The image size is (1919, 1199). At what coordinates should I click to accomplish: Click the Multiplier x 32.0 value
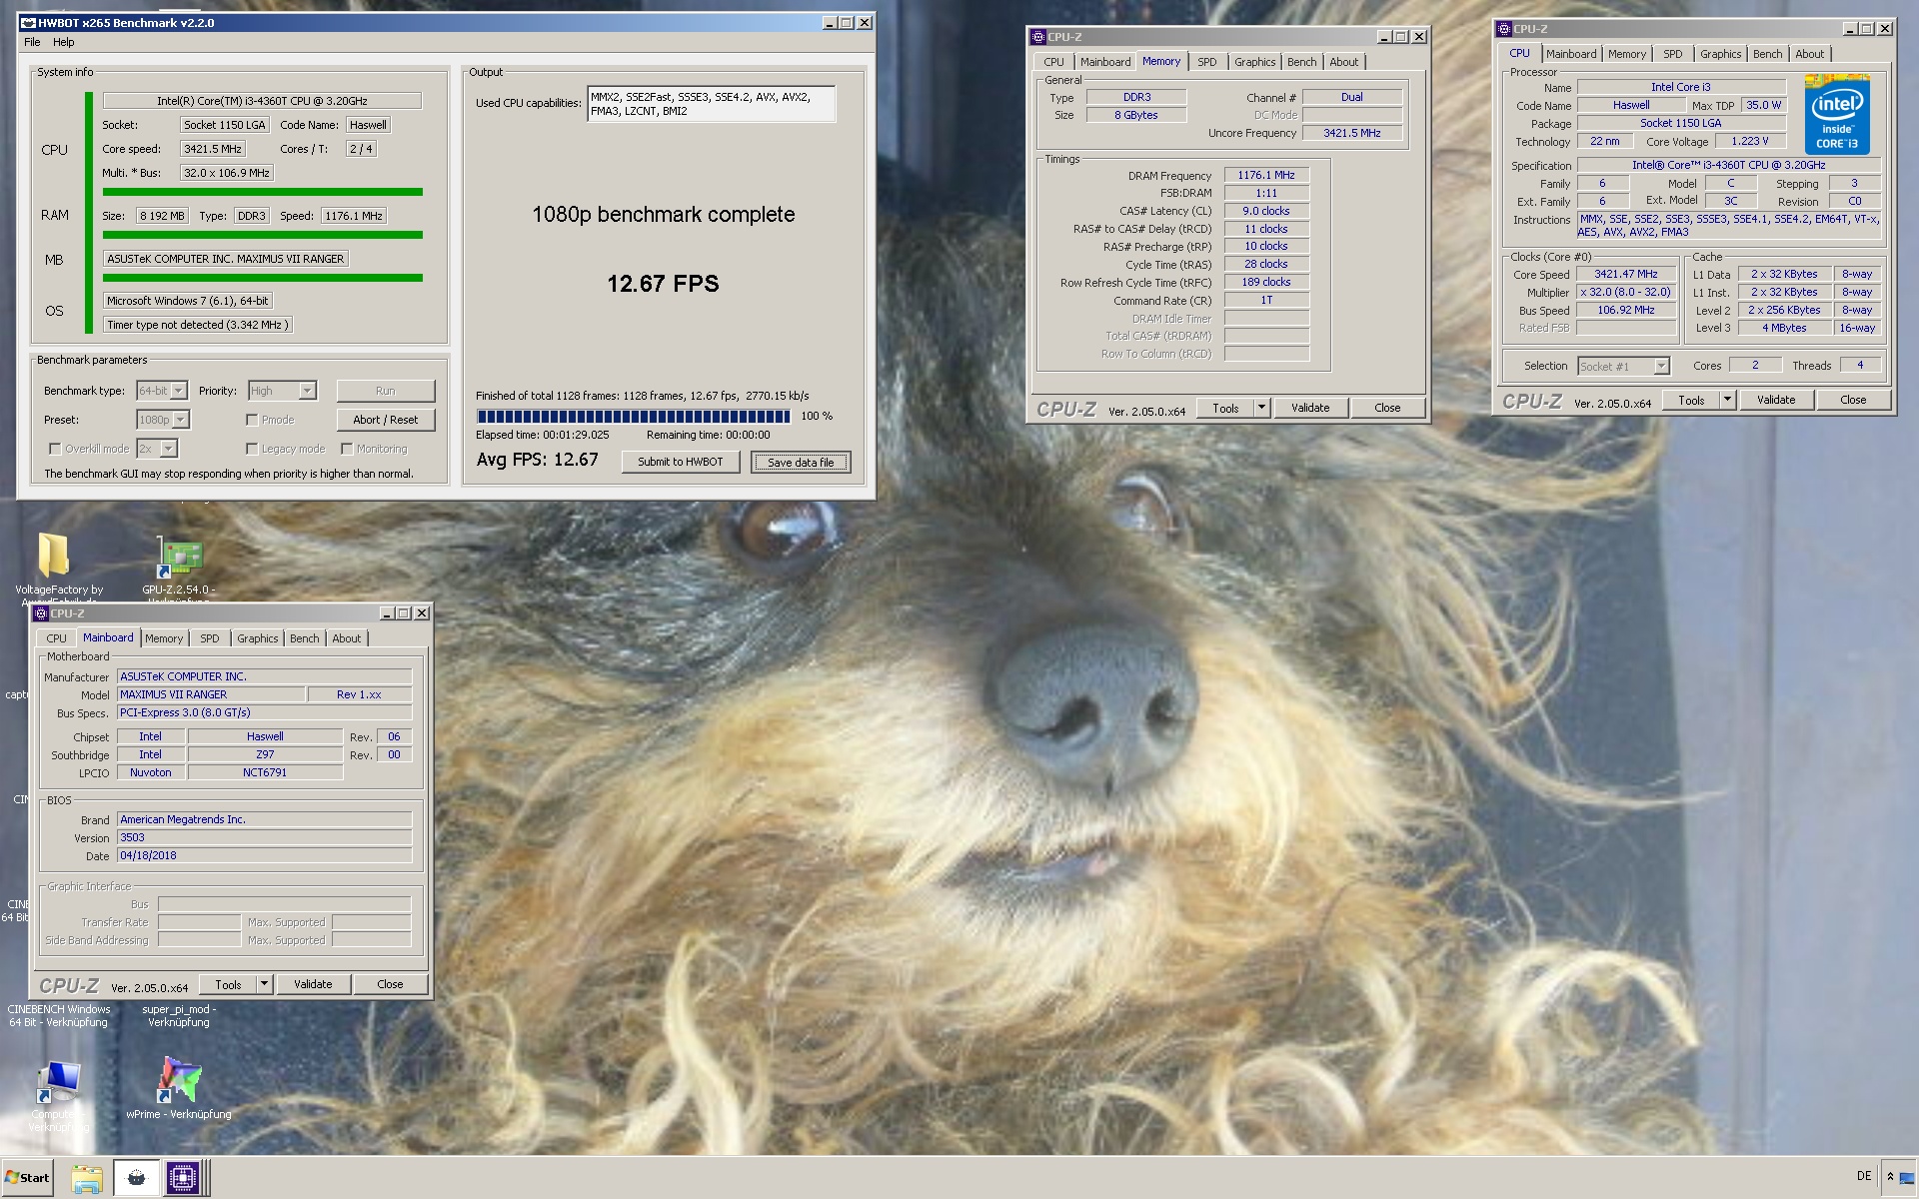click(x=1625, y=292)
